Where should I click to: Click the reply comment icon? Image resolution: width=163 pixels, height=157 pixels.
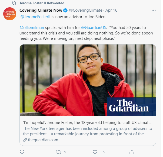click(x=22, y=152)
